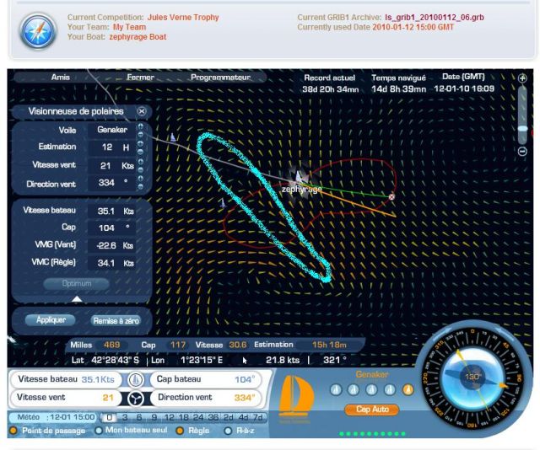Viewport: 540px width, 450px height.
Task: Open the Programmateur menu
Action: coord(220,77)
